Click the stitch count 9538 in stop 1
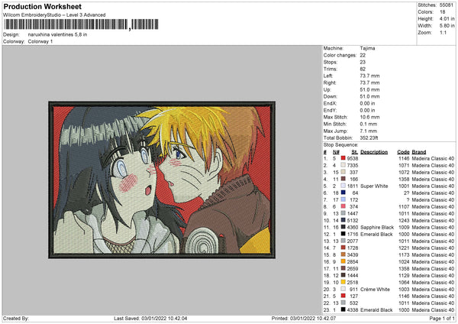Viewport: 458px width, 324px height. 353,158
